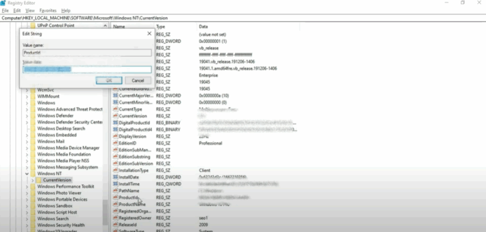Click the Value data text field

87,70
